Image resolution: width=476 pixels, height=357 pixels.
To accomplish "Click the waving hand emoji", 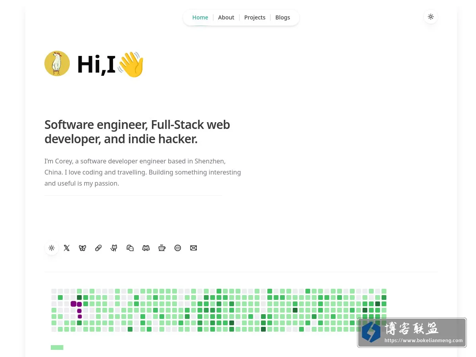I will click(x=131, y=64).
